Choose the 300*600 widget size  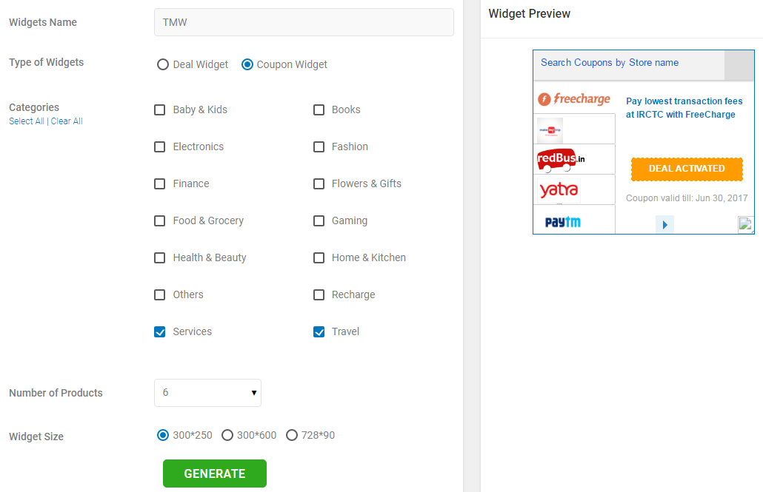click(x=227, y=435)
